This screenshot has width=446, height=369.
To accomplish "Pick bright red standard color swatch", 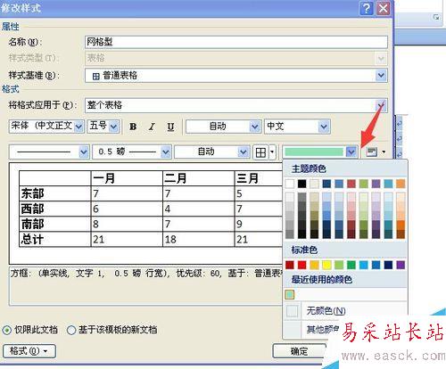I will pyautogui.click(x=301, y=265).
